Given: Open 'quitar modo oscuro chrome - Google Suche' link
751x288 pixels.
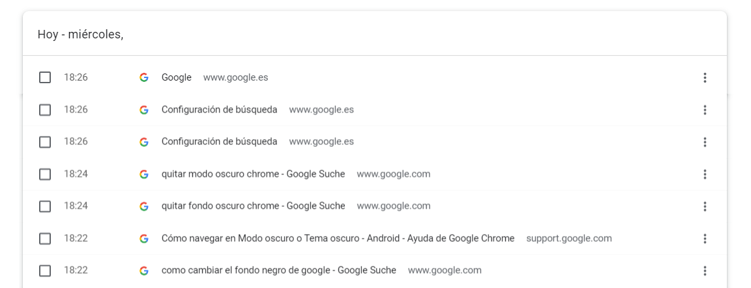Looking at the screenshot, I should 253,174.
